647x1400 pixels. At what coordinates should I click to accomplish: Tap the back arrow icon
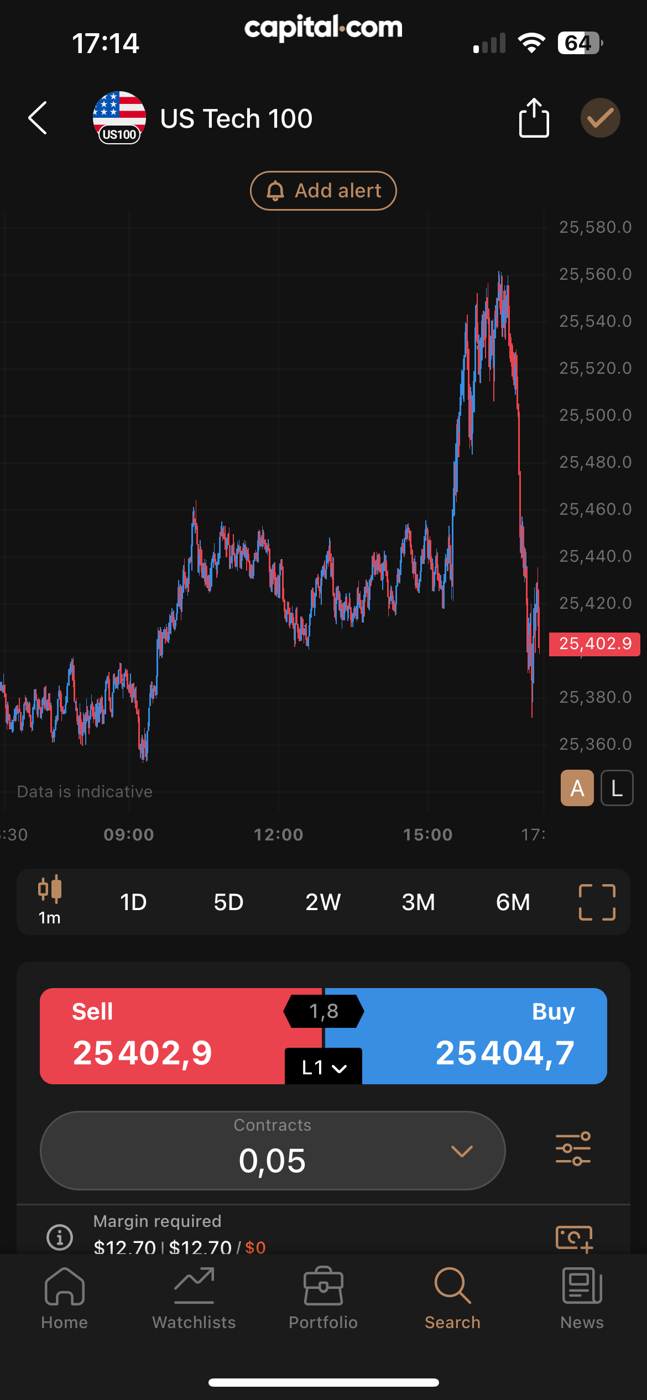[38, 118]
